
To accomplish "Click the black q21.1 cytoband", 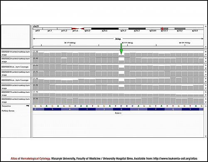I will [105, 29].
